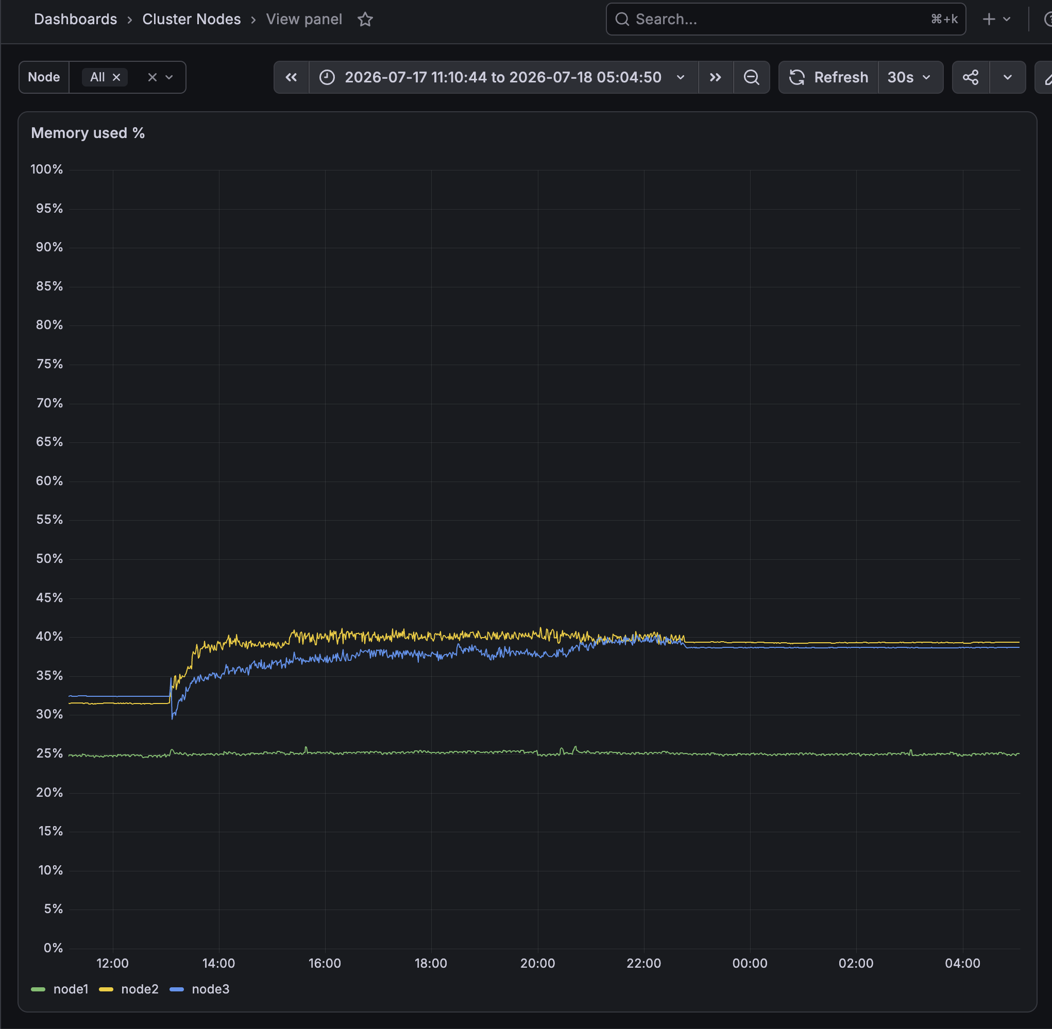Click the 0% y-axis label
This screenshot has width=1052, height=1029.
tap(53, 948)
